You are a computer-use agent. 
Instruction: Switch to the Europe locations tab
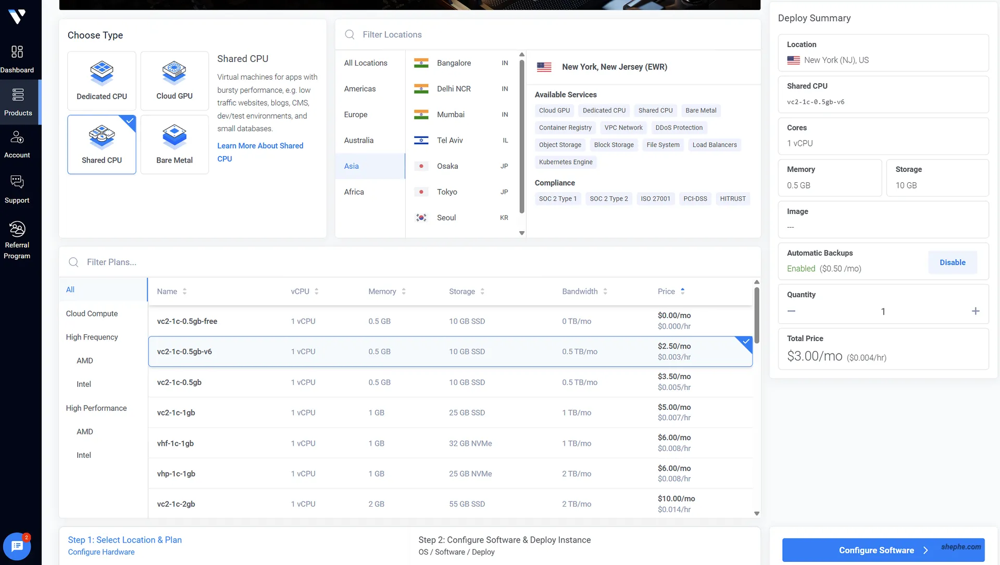point(356,115)
